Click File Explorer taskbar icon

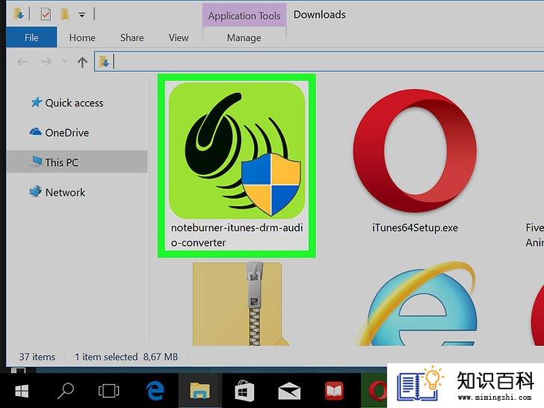point(200,391)
